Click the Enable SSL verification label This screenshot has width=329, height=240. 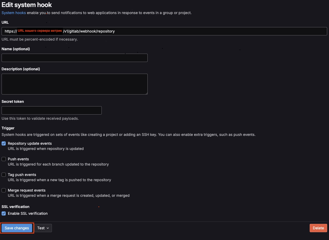click(x=28, y=213)
